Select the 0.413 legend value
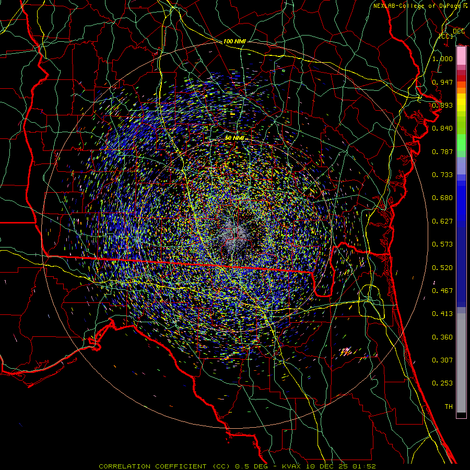 [442, 314]
